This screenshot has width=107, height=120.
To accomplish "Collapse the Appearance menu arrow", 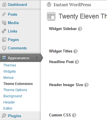I will pyautogui.click(x=37, y=58).
